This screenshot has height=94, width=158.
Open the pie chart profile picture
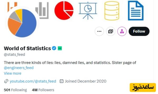click(x=22, y=23)
